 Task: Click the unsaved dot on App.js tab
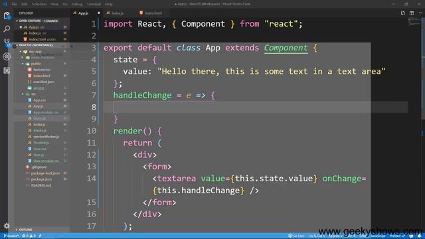click(99, 13)
